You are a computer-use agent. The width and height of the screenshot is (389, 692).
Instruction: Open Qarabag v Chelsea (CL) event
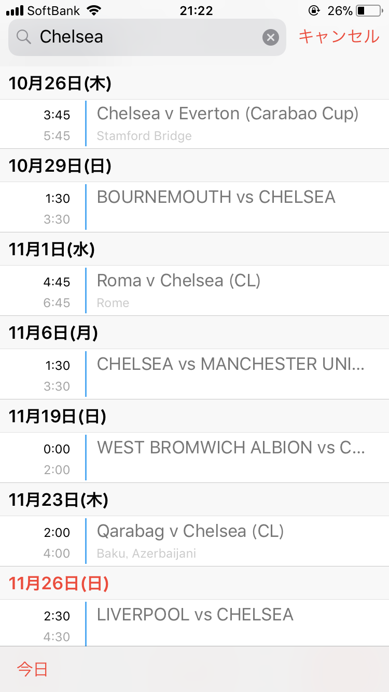[x=195, y=541]
